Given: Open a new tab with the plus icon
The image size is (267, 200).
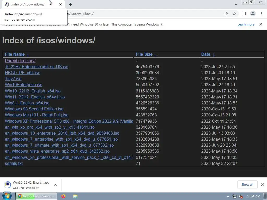Looking at the screenshot, I should [70, 5].
